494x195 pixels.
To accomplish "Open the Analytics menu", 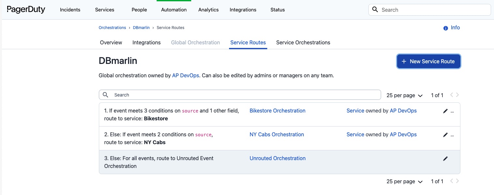I will (208, 10).
